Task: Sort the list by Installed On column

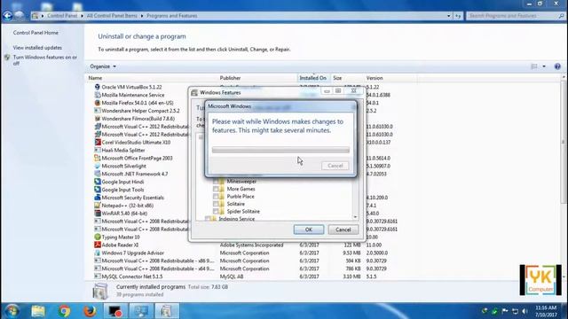Action: [x=313, y=78]
